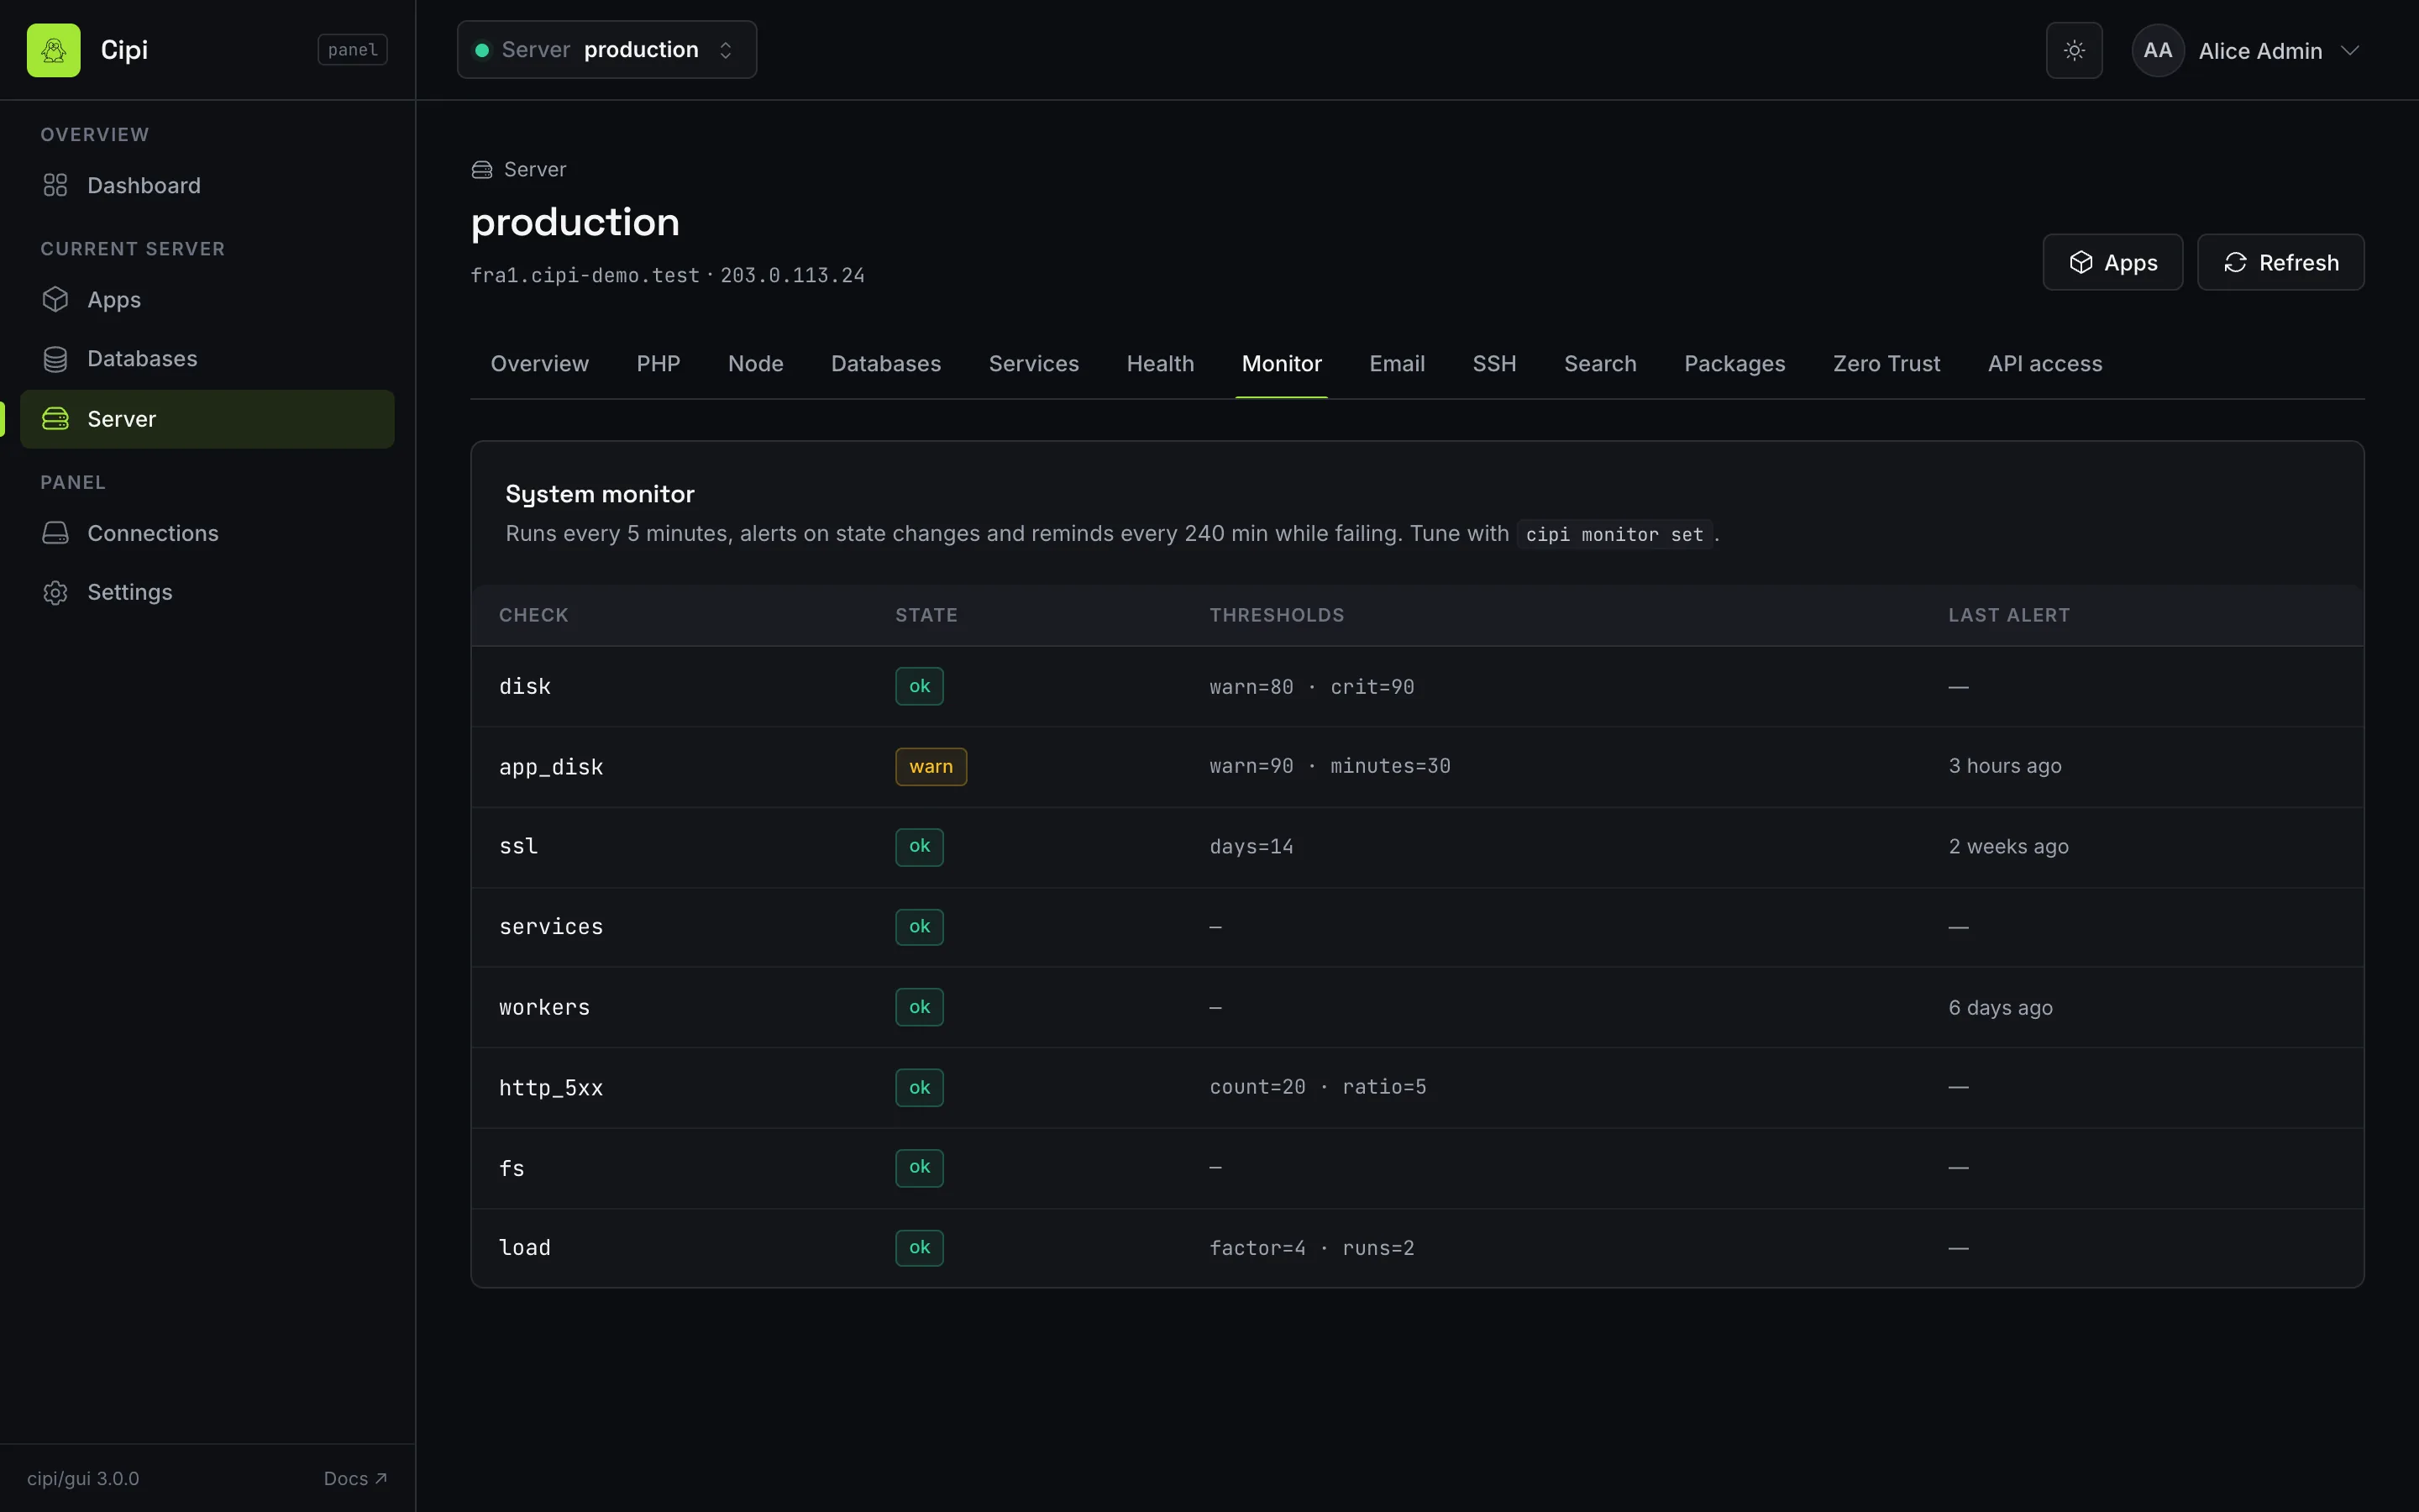Click the Server icon in sidebar
2419x1512 pixels.
[55, 419]
